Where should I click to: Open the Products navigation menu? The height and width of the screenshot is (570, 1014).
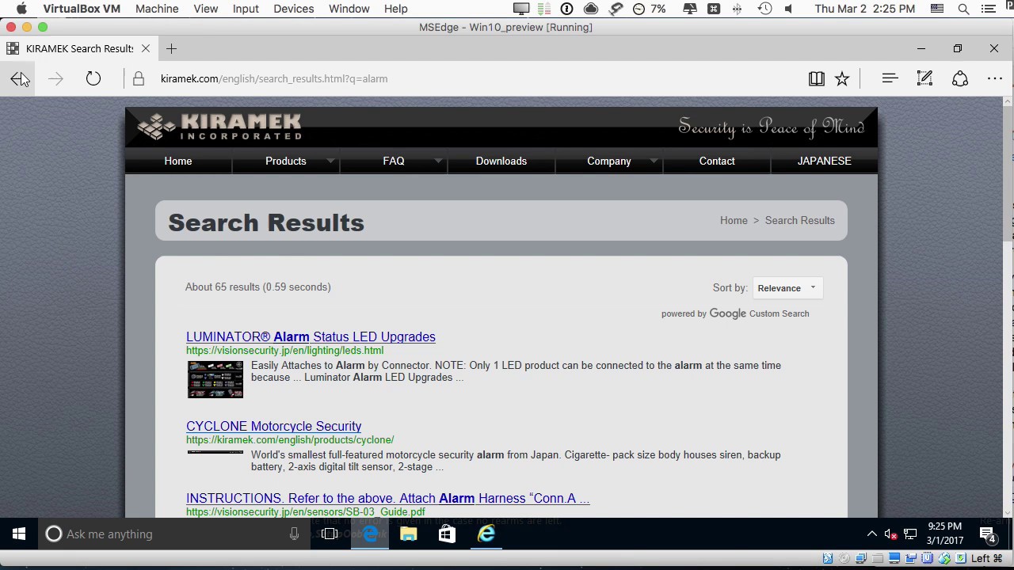click(286, 161)
